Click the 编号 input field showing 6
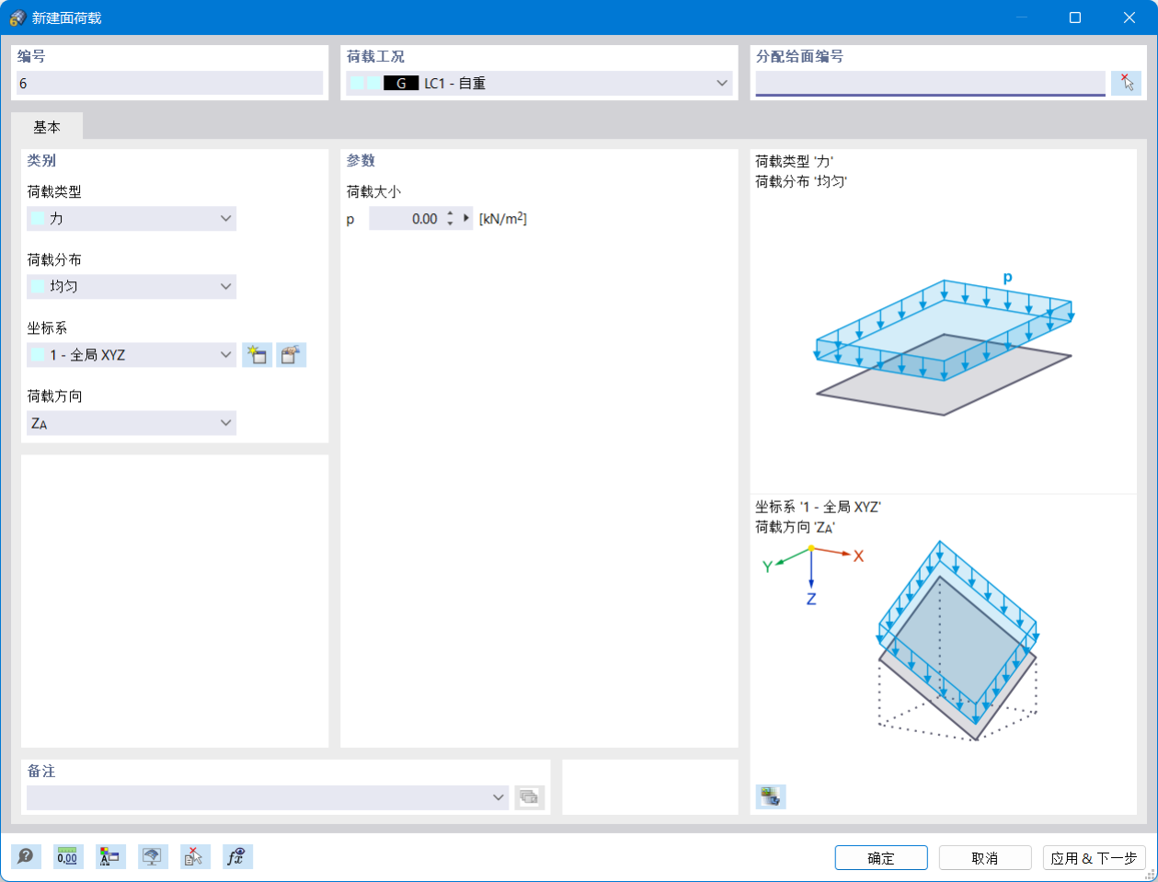This screenshot has width=1158, height=882. pos(170,83)
